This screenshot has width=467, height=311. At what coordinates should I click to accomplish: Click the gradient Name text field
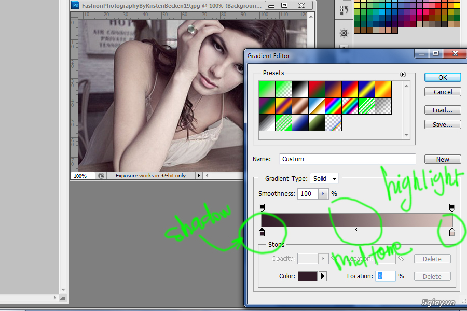pos(348,159)
